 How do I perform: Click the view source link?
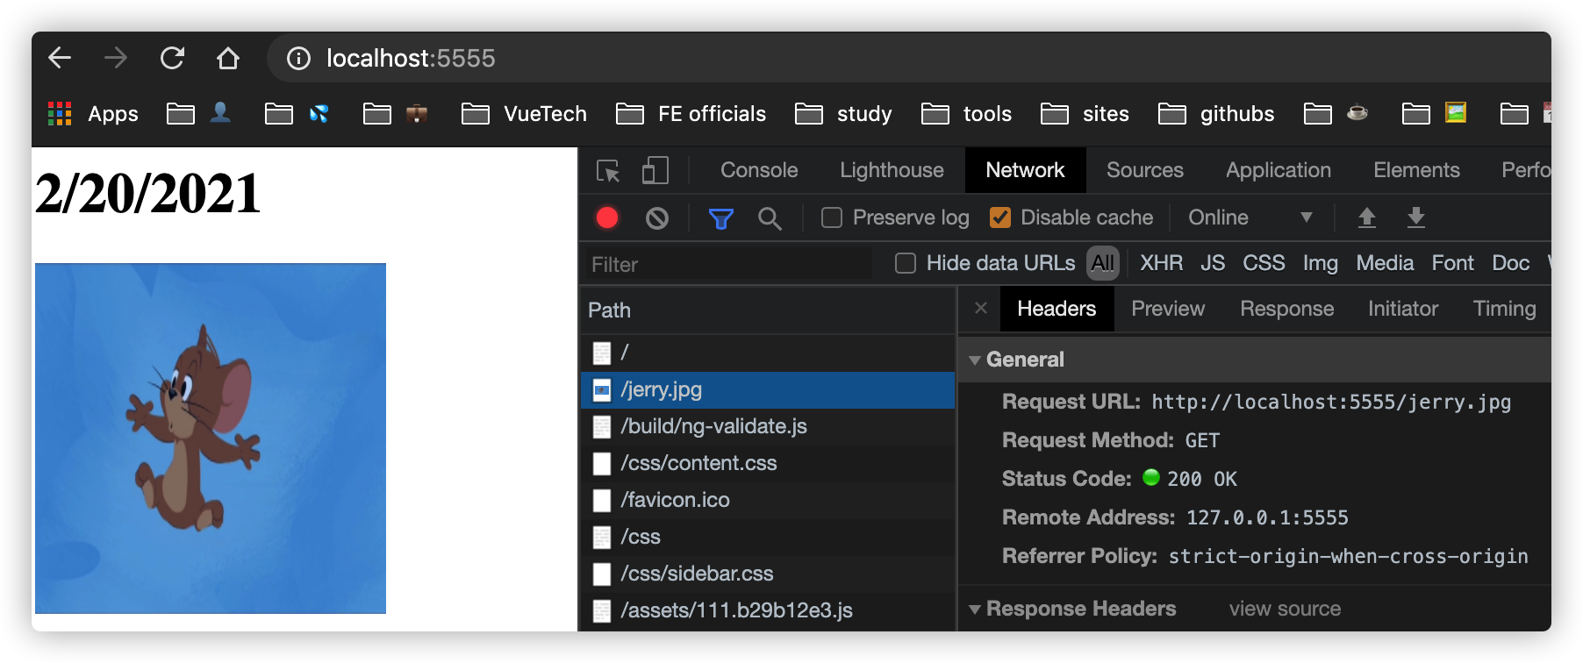click(x=1285, y=609)
